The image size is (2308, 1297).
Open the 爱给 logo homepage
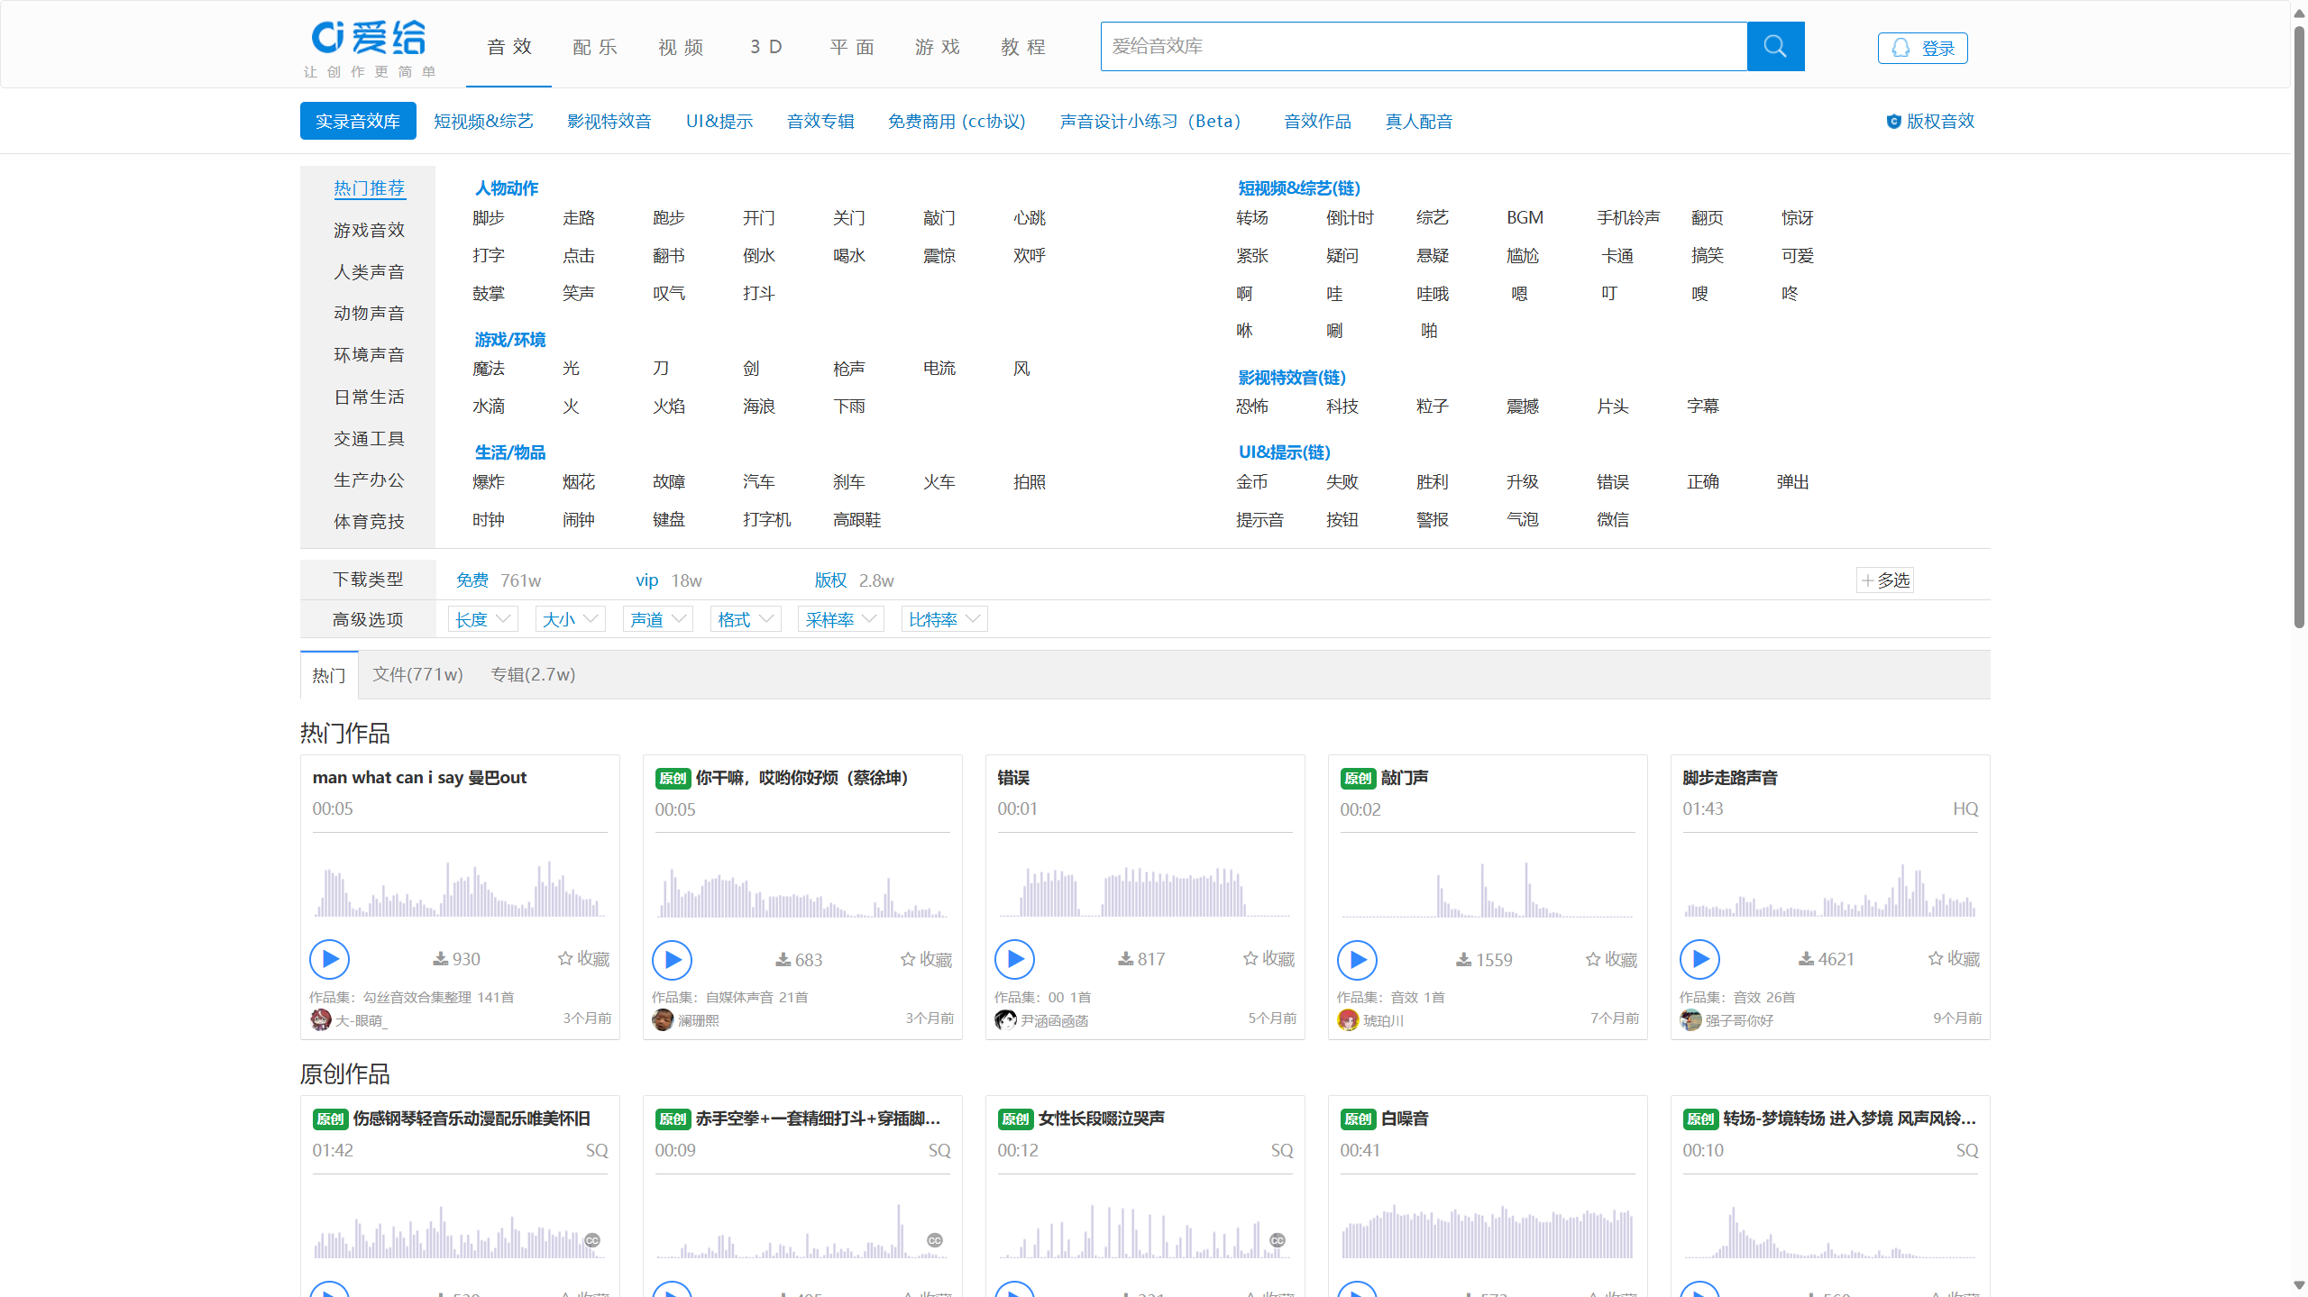(x=369, y=48)
